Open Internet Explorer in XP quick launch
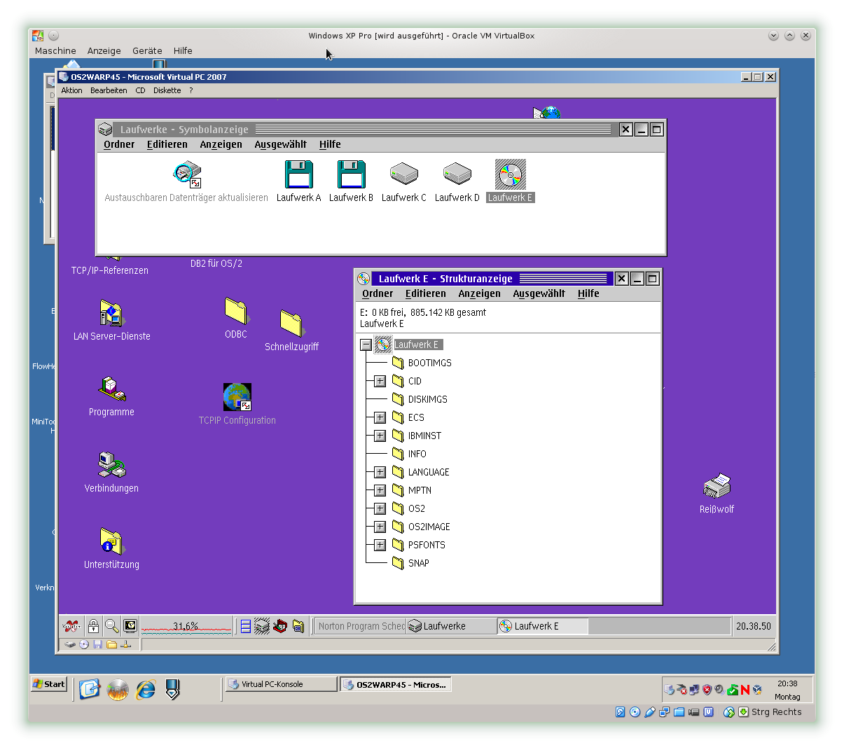Screen dimensions: 844x750 (146, 690)
